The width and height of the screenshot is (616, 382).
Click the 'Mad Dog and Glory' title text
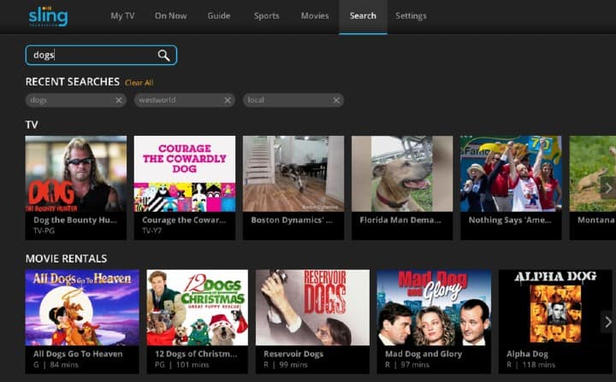point(423,354)
